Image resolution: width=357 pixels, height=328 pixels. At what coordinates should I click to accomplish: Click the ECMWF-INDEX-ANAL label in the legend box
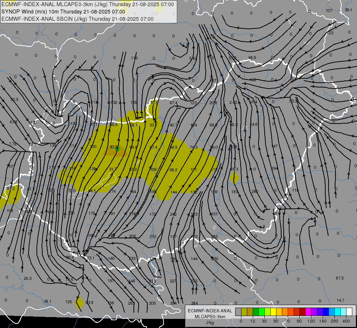coord(210,311)
